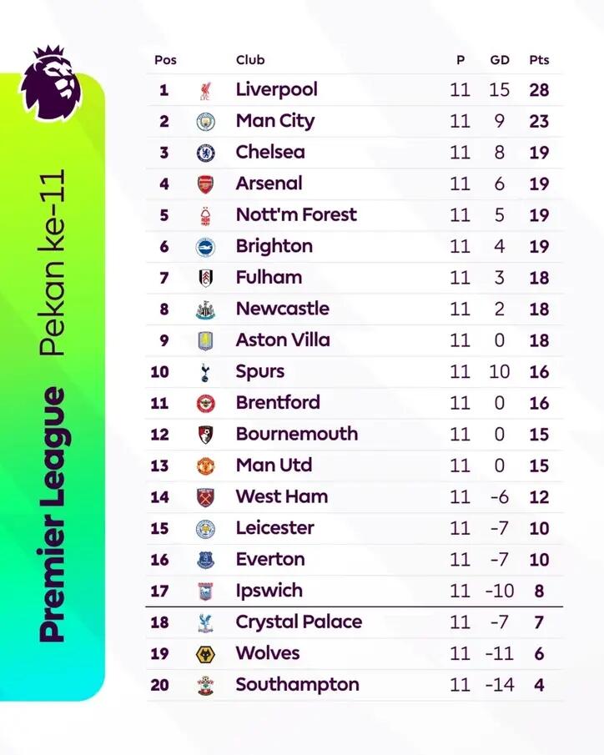The height and width of the screenshot is (755, 604).
Task: Click the Nott'm Forest tree crest
Action: point(205,215)
